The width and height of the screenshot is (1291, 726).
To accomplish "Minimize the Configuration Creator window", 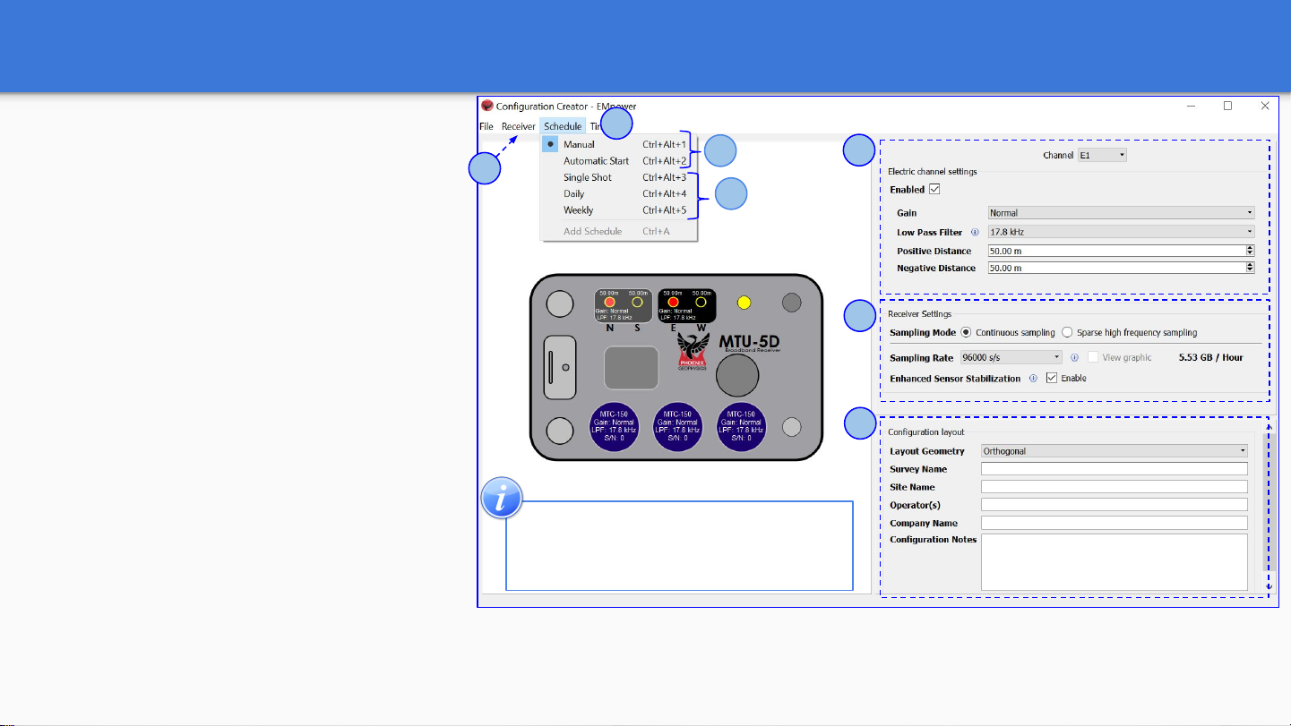I will click(x=1192, y=106).
